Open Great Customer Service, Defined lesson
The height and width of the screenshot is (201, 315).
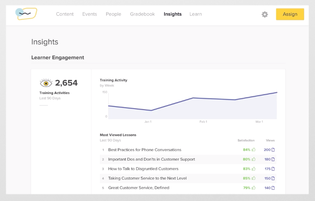pyautogui.click(x=139, y=188)
